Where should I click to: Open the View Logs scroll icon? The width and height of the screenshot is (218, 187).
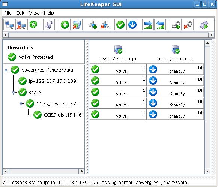[x=49, y=25]
